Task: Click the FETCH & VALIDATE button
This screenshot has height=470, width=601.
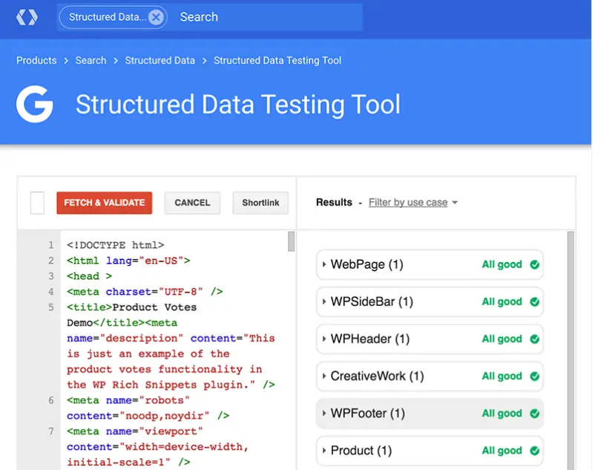Action: [105, 203]
